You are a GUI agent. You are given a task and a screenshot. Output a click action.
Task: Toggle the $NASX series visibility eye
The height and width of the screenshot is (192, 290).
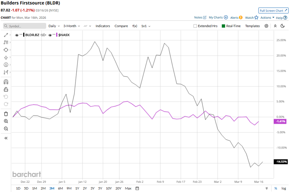tap(50, 35)
